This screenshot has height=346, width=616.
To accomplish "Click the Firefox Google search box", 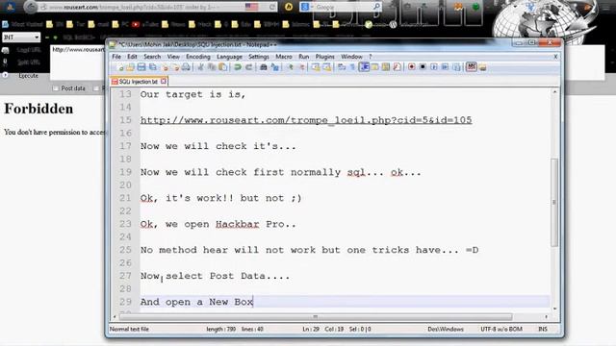I will coord(342,7).
